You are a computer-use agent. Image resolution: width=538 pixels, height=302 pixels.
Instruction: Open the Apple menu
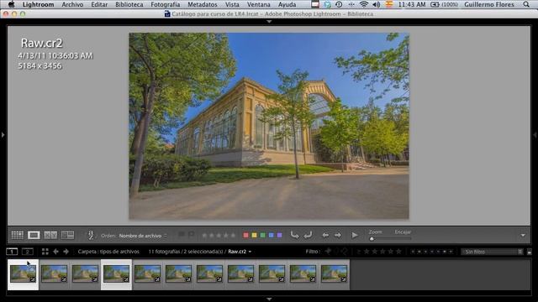(x=11, y=4)
